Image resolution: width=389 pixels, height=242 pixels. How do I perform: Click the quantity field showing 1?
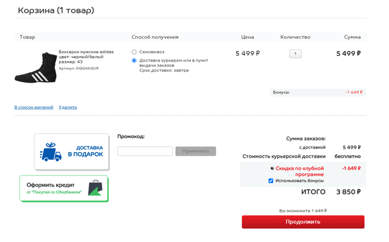pyautogui.click(x=296, y=54)
